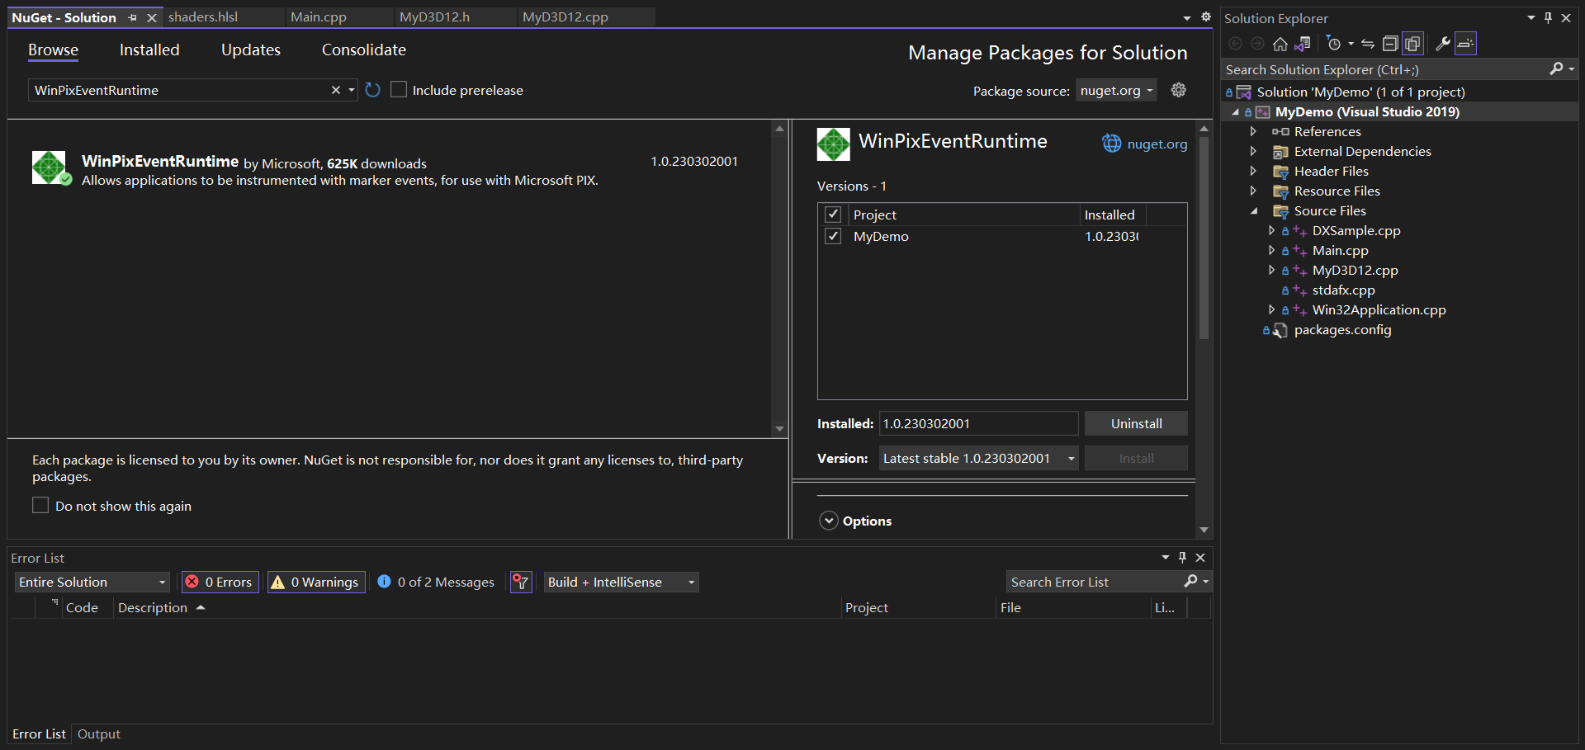Switch between solutions and available views icon
The height and width of the screenshot is (750, 1585).
[1303, 44]
